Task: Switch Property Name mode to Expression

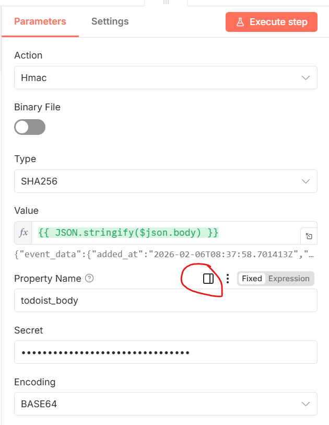Action: [289, 279]
